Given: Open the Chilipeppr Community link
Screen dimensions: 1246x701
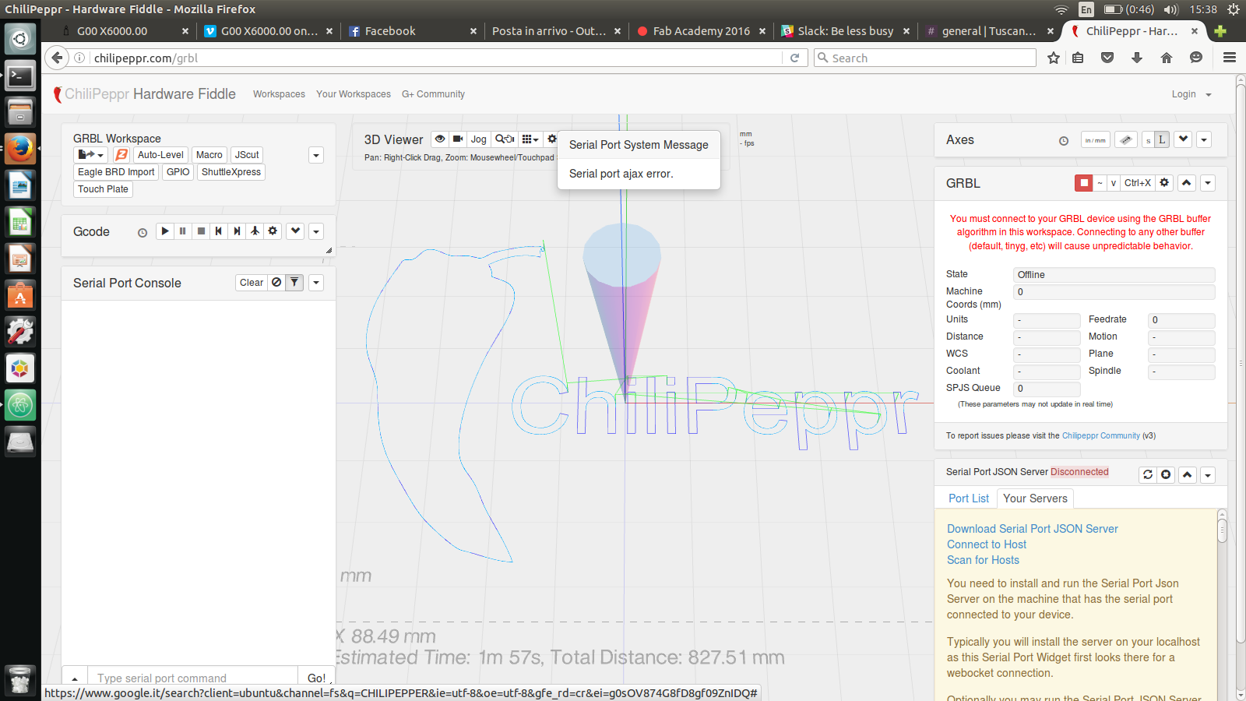Looking at the screenshot, I should [1100, 436].
